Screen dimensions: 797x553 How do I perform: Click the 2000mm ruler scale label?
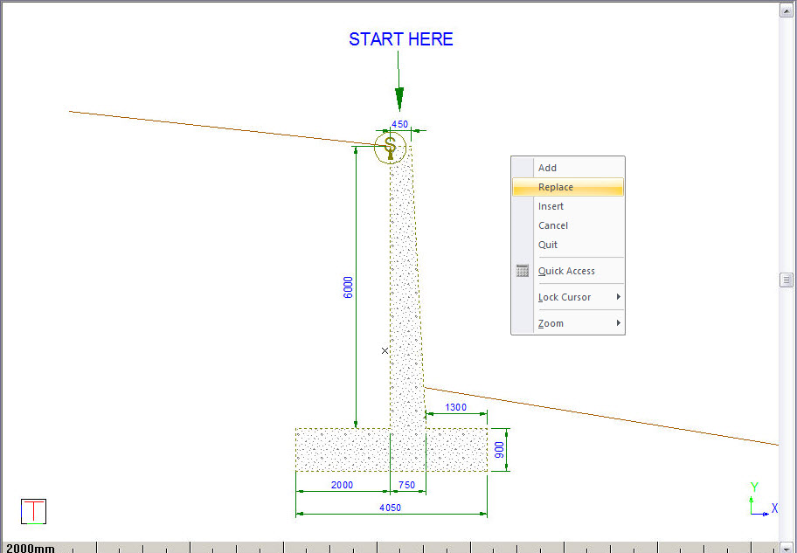pos(31,548)
